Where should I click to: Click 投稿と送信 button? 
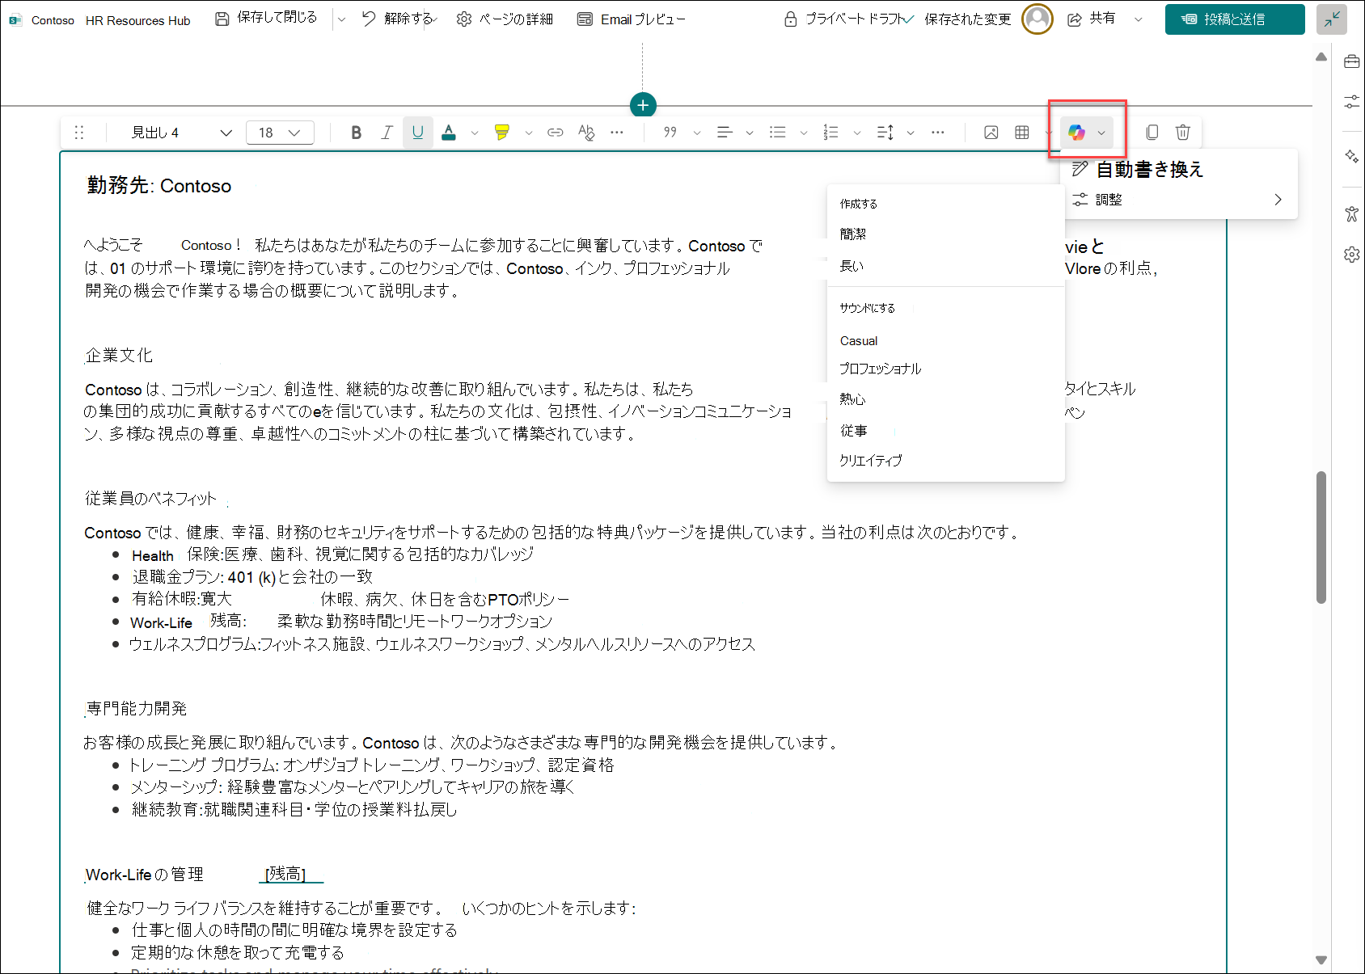click(x=1235, y=19)
